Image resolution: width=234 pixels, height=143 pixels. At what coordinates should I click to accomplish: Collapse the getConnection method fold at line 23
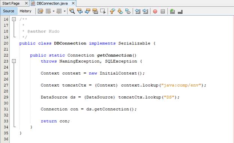click(x=14, y=61)
